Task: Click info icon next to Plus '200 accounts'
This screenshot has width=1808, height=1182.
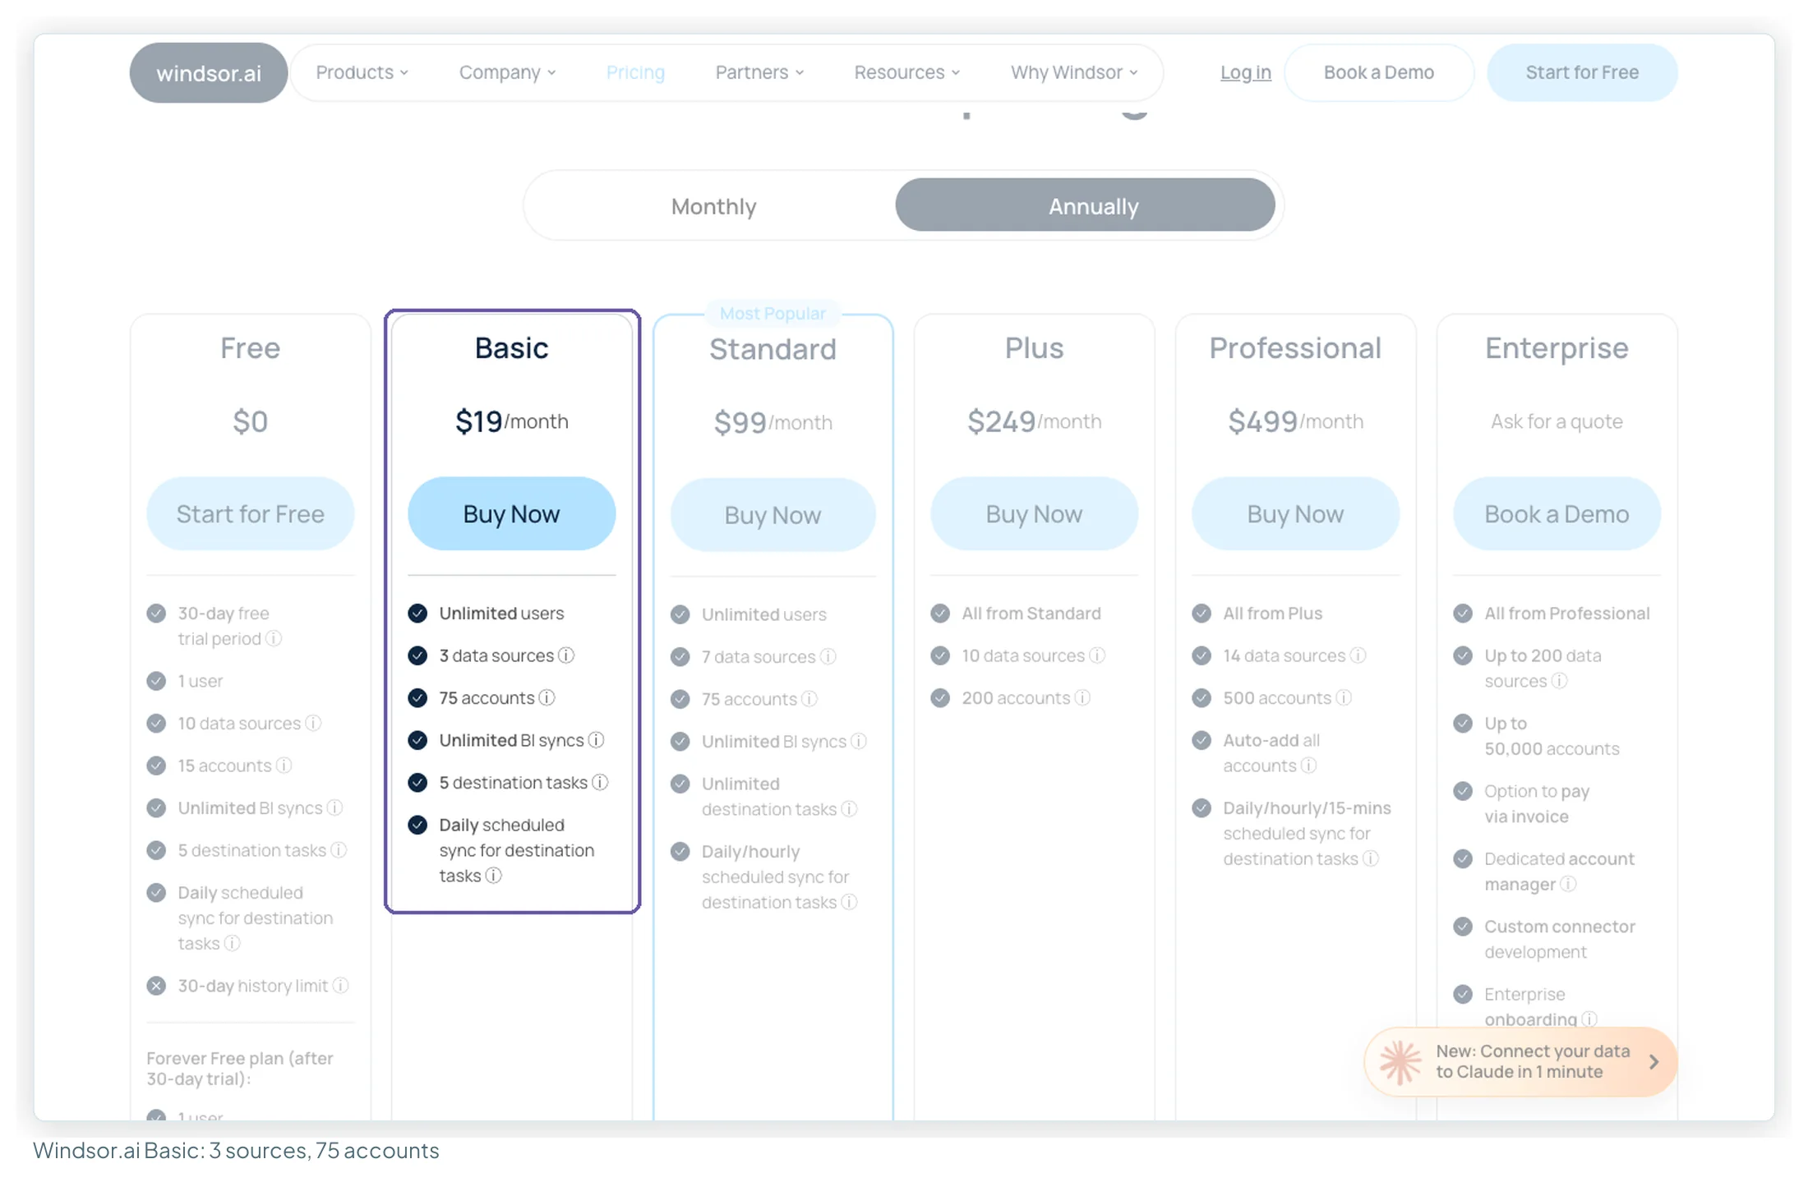Action: (1082, 697)
